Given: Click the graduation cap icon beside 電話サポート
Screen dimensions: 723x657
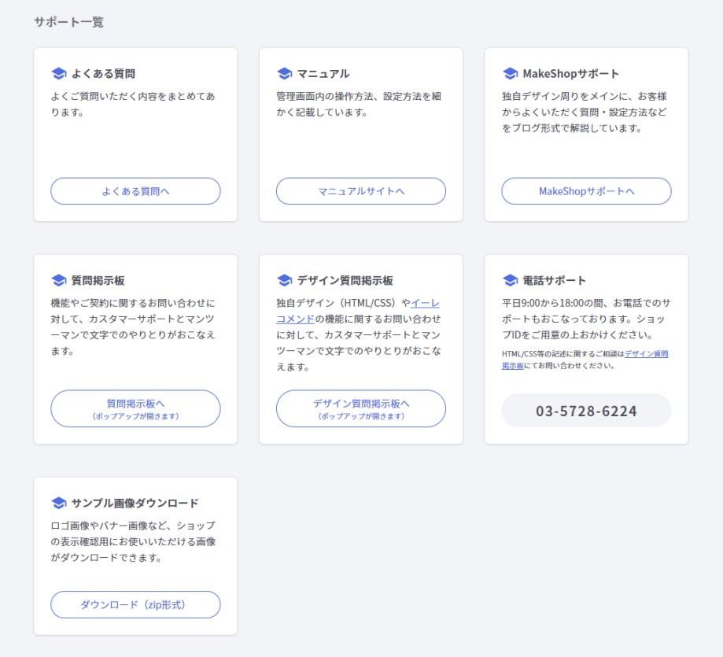Looking at the screenshot, I should [x=510, y=280].
